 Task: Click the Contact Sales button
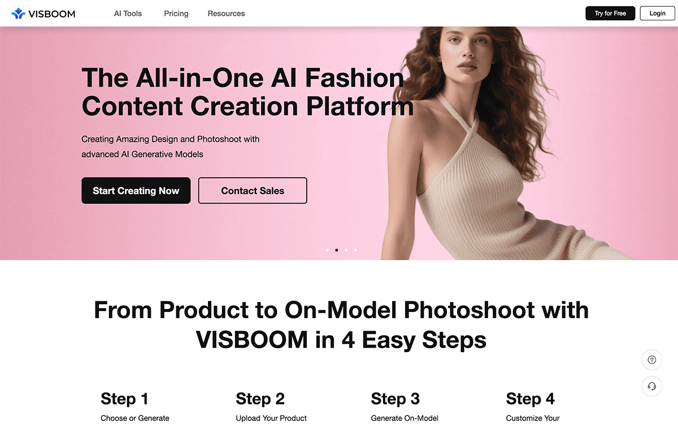[253, 191]
